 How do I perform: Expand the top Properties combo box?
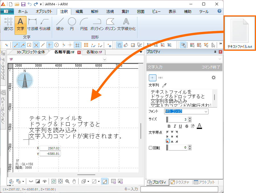point(220,59)
